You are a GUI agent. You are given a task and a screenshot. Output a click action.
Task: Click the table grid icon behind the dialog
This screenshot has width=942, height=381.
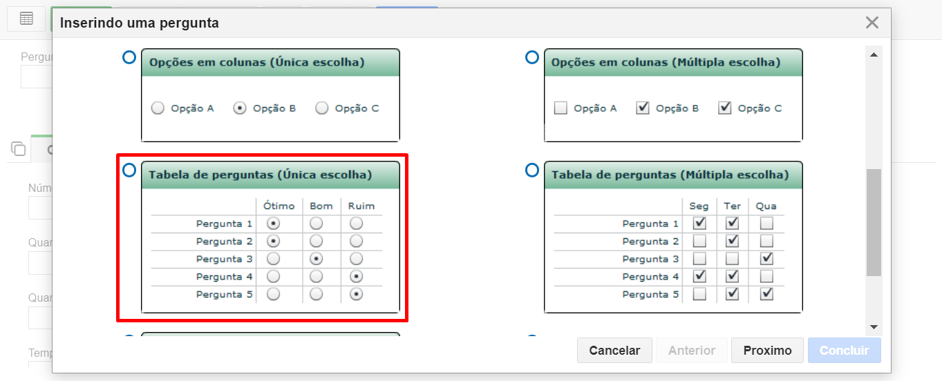coord(26,19)
